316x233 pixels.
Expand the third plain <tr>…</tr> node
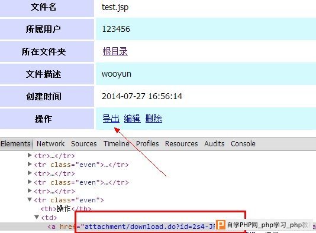(x=30, y=191)
